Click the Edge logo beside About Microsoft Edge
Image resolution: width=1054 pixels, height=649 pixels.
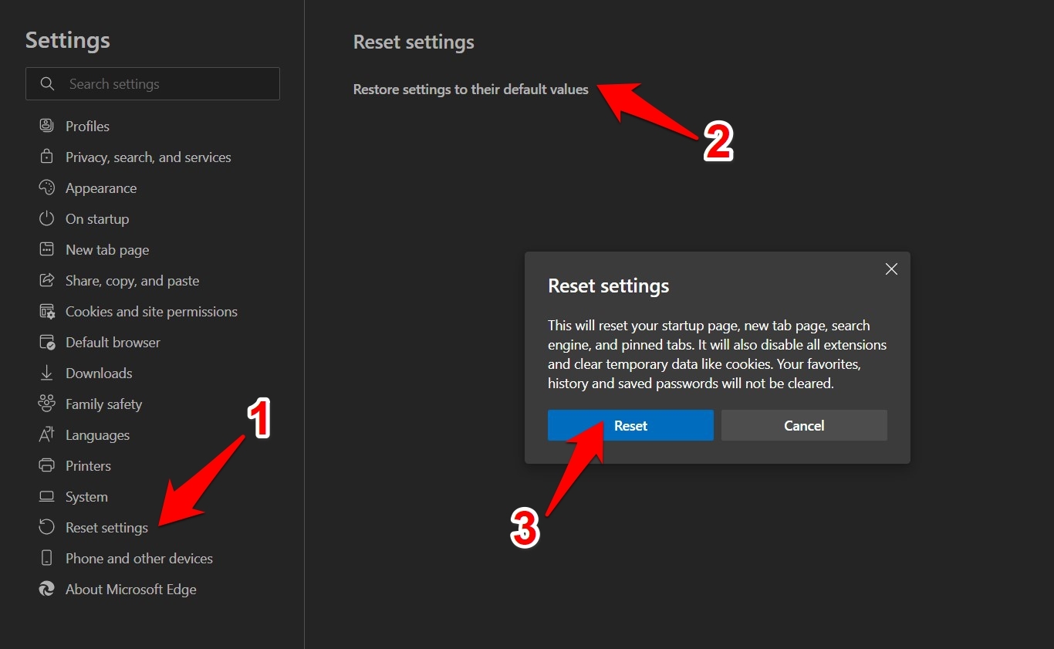(46, 589)
